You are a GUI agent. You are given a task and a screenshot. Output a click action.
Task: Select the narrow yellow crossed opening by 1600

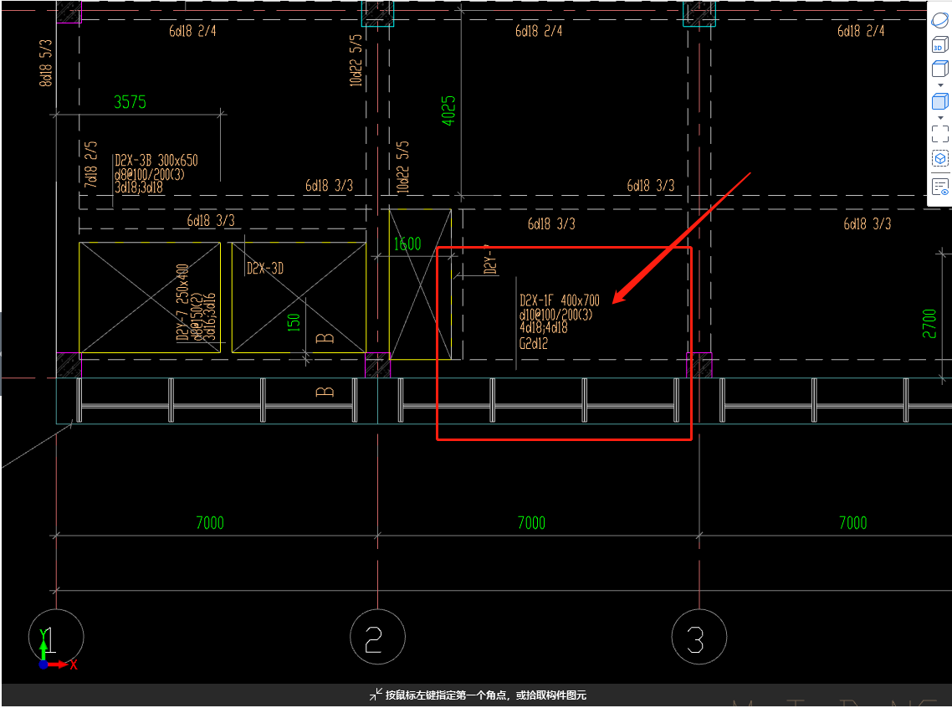[x=420, y=285]
